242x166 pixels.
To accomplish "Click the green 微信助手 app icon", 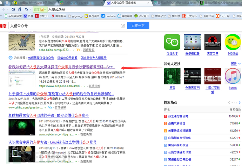I will point(172,42).
